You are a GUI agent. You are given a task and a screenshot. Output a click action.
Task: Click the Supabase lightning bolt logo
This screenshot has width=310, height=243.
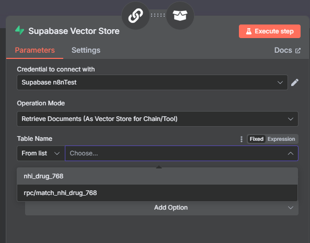(x=19, y=30)
